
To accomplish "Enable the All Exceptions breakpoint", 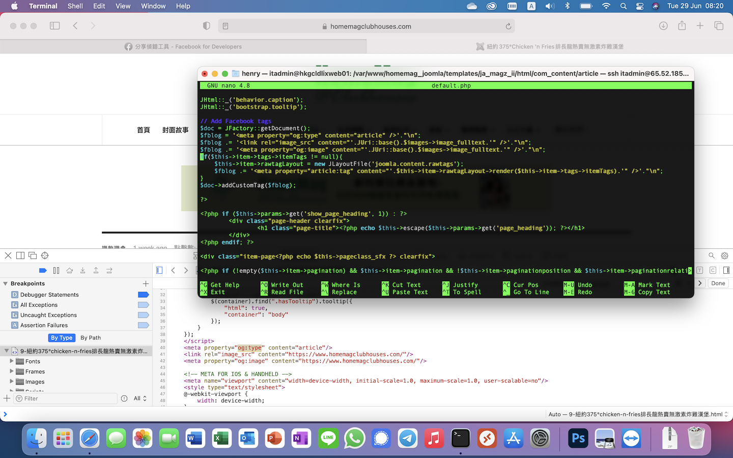I will pos(143,305).
